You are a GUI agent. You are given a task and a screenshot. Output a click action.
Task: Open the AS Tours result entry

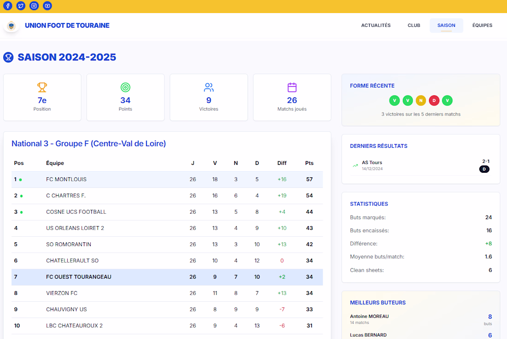421,165
